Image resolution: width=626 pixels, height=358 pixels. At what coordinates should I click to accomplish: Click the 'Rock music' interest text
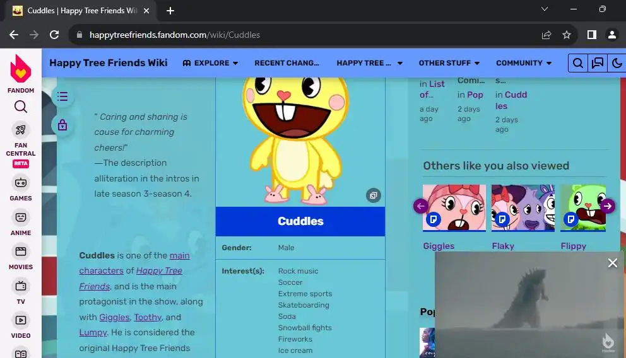298,271
